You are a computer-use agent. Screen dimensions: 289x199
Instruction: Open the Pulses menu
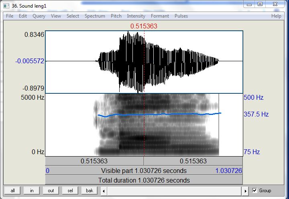[x=181, y=16]
